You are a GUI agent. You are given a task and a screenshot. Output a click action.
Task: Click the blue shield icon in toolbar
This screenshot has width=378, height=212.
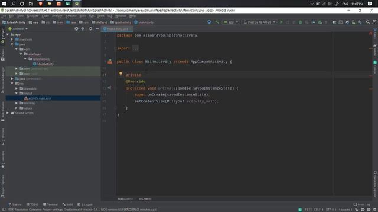pos(209,22)
